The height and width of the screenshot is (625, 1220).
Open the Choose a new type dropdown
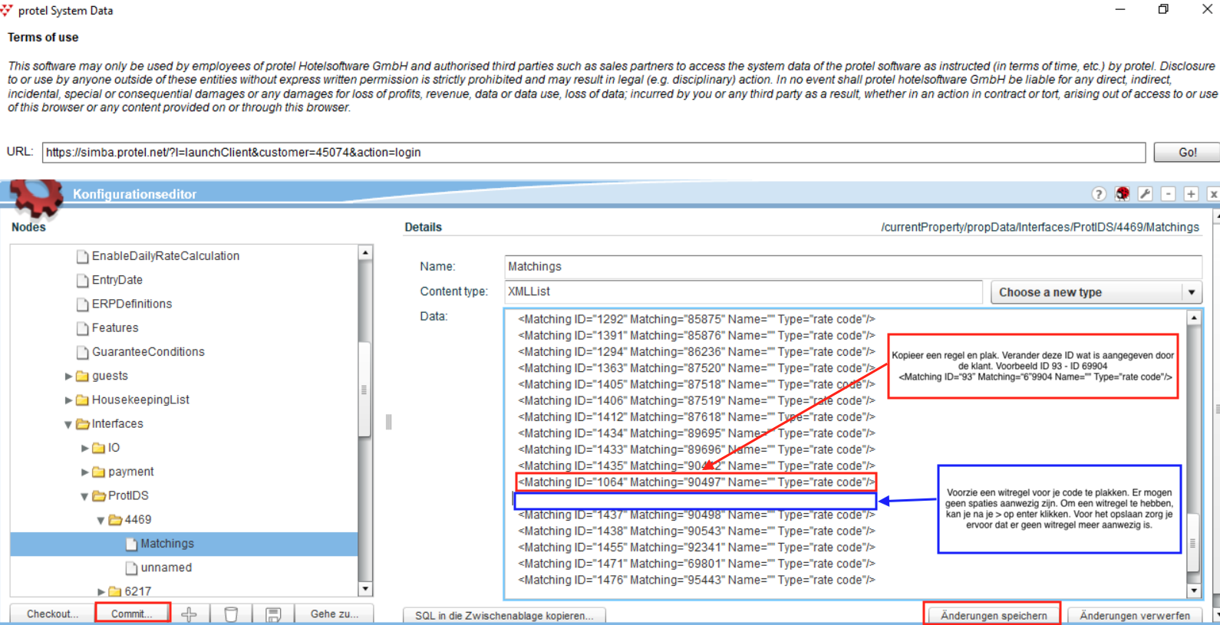pos(1096,292)
